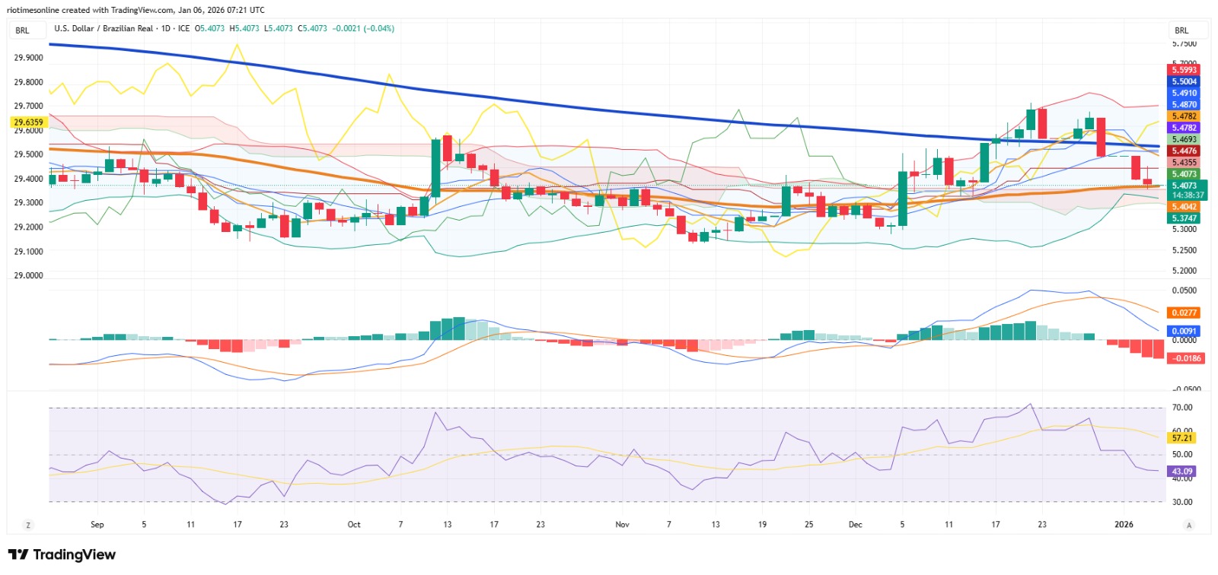Click the yellow 57.21 RSI average label
1218x575 pixels.
(x=1182, y=438)
